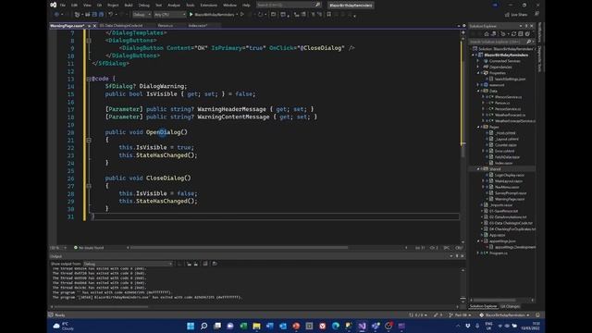Click the Ready status bar text
This screenshot has height=333, width=592.
(60, 314)
